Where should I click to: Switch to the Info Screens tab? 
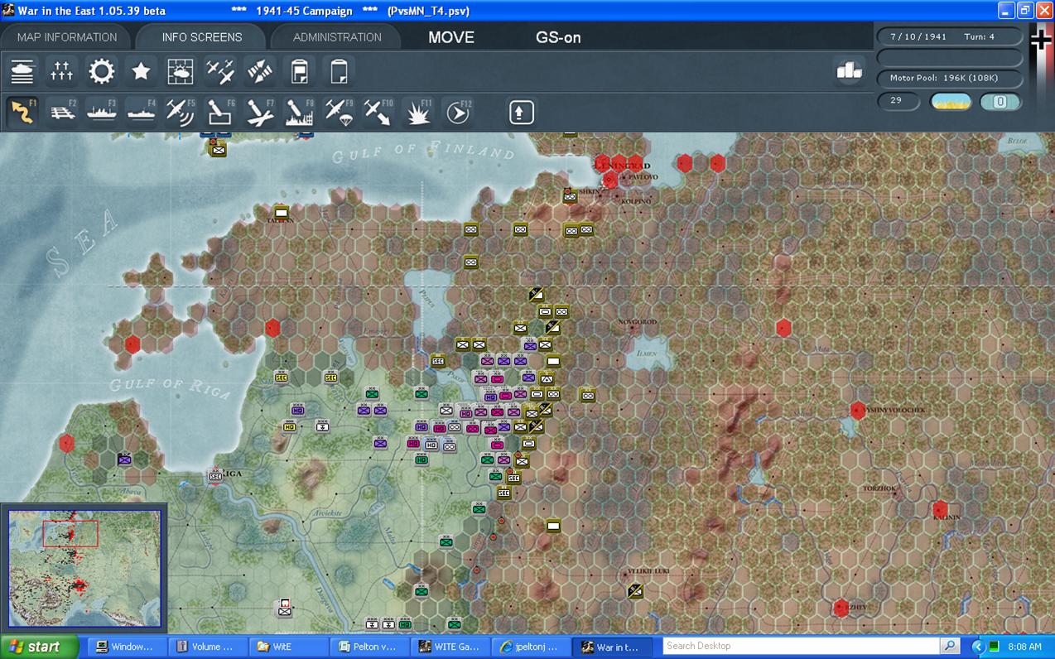(x=202, y=37)
